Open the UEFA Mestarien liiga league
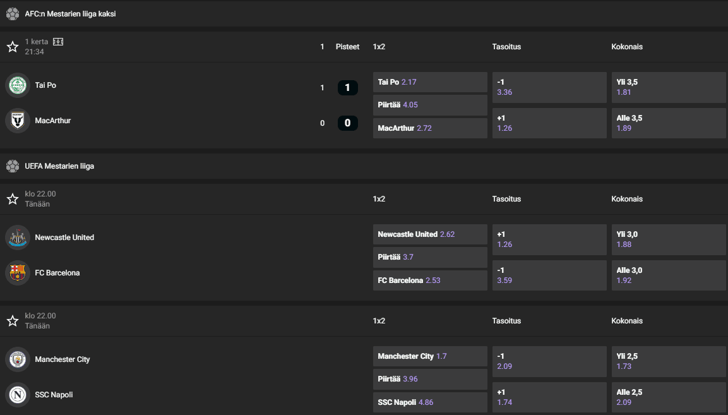 pos(59,166)
